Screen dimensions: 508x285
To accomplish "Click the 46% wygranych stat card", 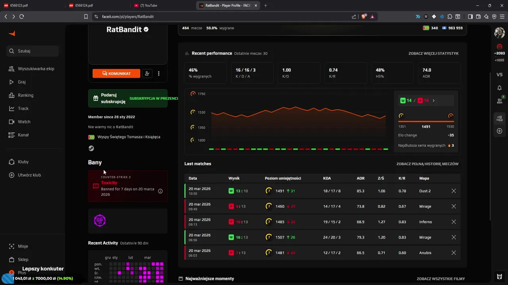I will point(206,73).
